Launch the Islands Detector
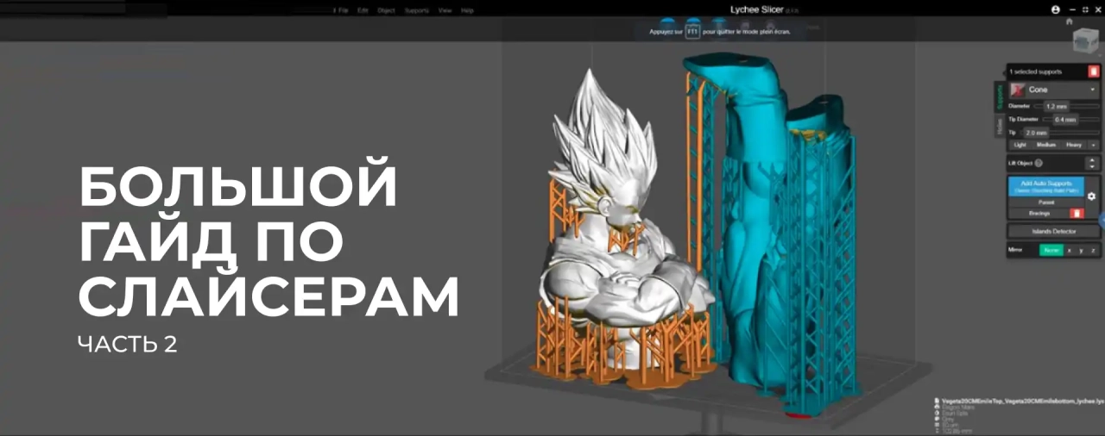1105x436 pixels. [1053, 231]
